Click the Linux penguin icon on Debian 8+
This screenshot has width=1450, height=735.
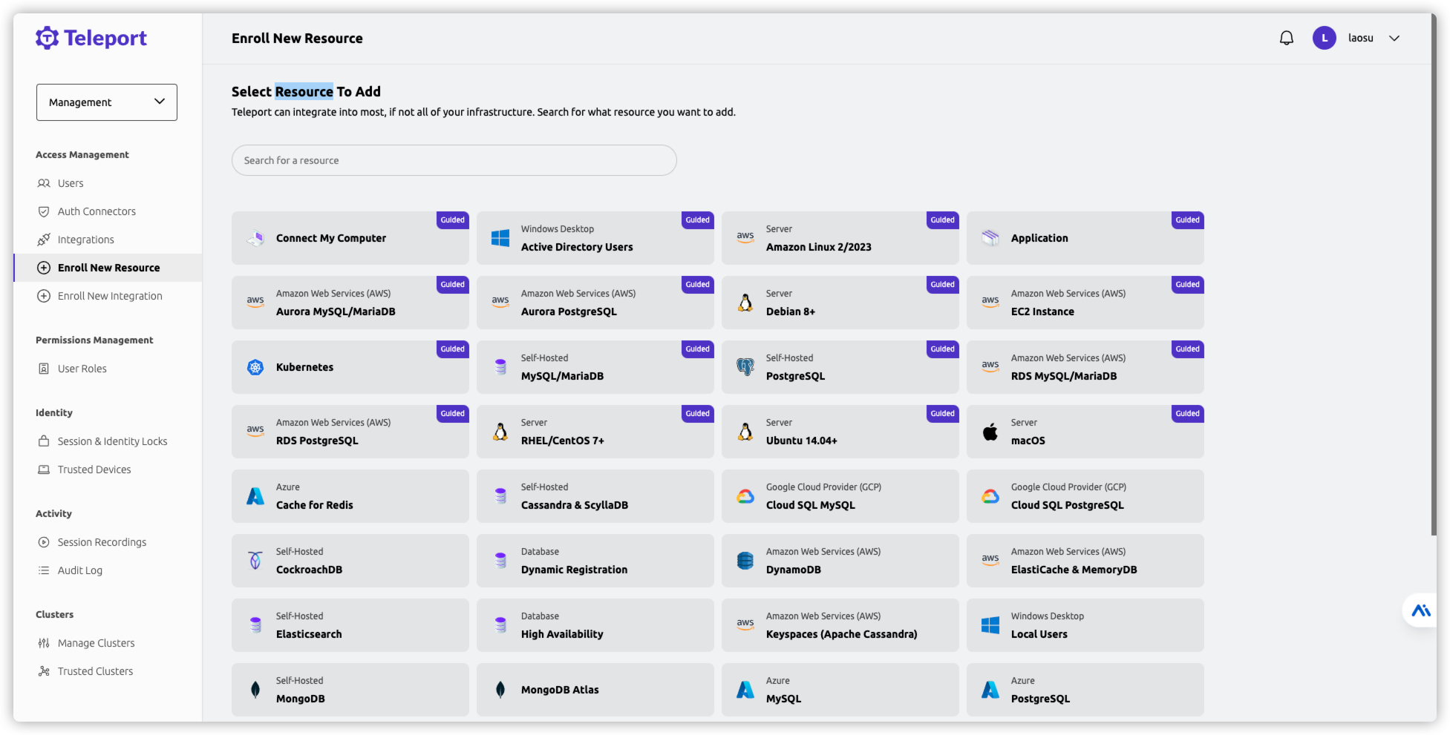[x=745, y=303]
